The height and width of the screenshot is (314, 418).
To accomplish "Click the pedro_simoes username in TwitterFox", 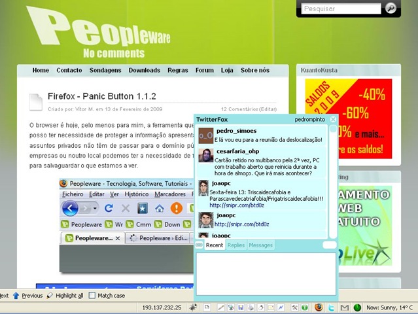I will click(x=236, y=131).
